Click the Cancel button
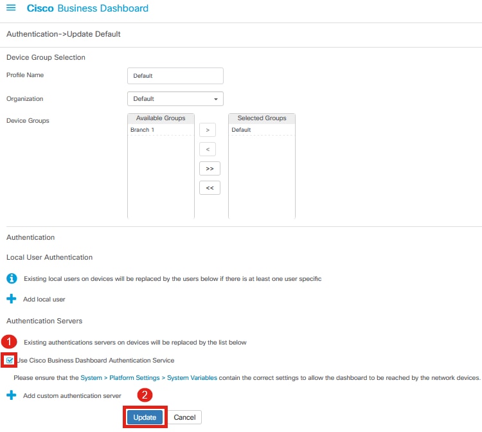 click(x=184, y=417)
